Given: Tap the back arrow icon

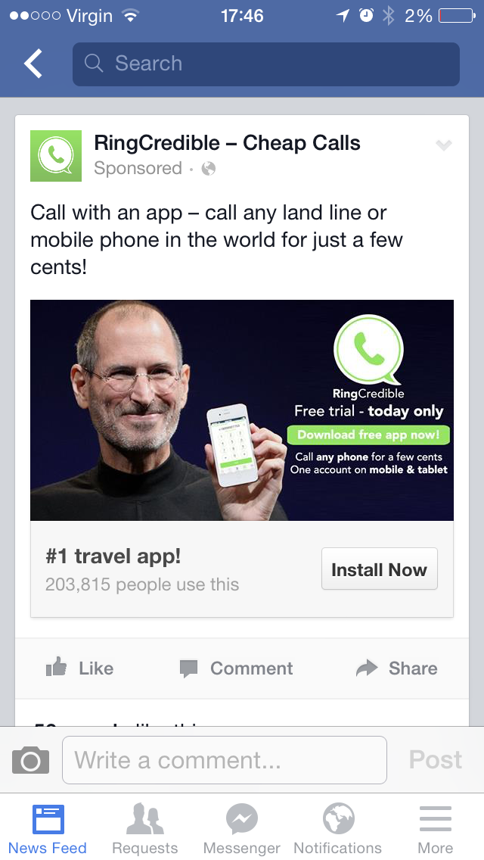Looking at the screenshot, I should coord(33,63).
